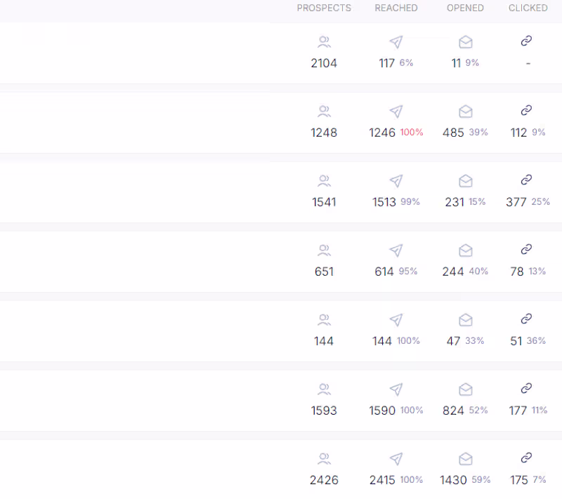Viewport: 562px width, 499px height.
Task: Click the paper plane icon above 614
Action: [396, 251]
